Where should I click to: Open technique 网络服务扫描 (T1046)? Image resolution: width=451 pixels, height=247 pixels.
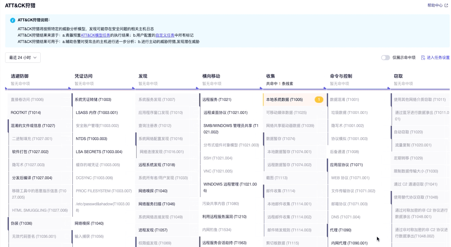[157, 204]
